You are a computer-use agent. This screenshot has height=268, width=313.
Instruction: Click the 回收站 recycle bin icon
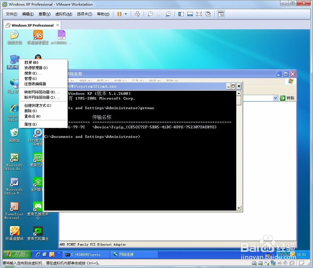14,135
